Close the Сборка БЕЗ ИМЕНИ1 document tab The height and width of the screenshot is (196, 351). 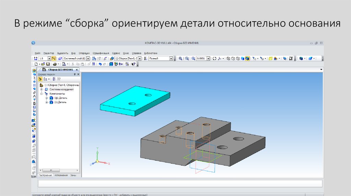pyautogui.click(x=76, y=69)
